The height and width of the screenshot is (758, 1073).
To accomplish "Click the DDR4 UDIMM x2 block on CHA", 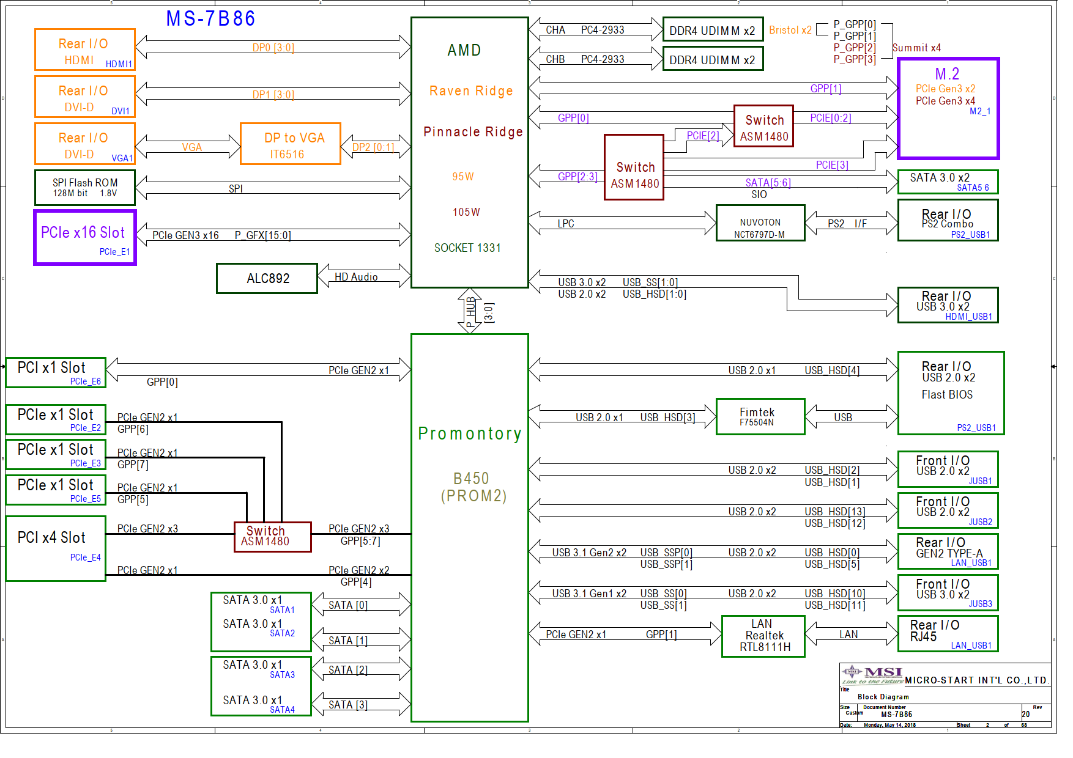I will coord(713,30).
